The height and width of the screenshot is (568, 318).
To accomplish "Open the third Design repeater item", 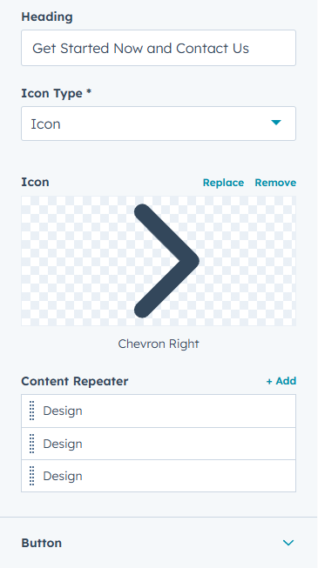I will 159,476.
